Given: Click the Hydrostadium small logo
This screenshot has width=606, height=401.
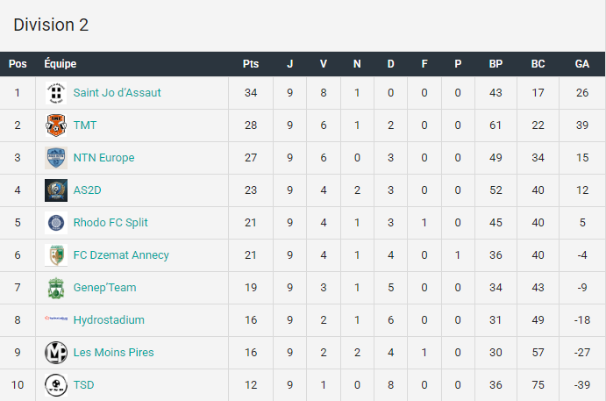Looking at the screenshot, I should click(x=56, y=319).
